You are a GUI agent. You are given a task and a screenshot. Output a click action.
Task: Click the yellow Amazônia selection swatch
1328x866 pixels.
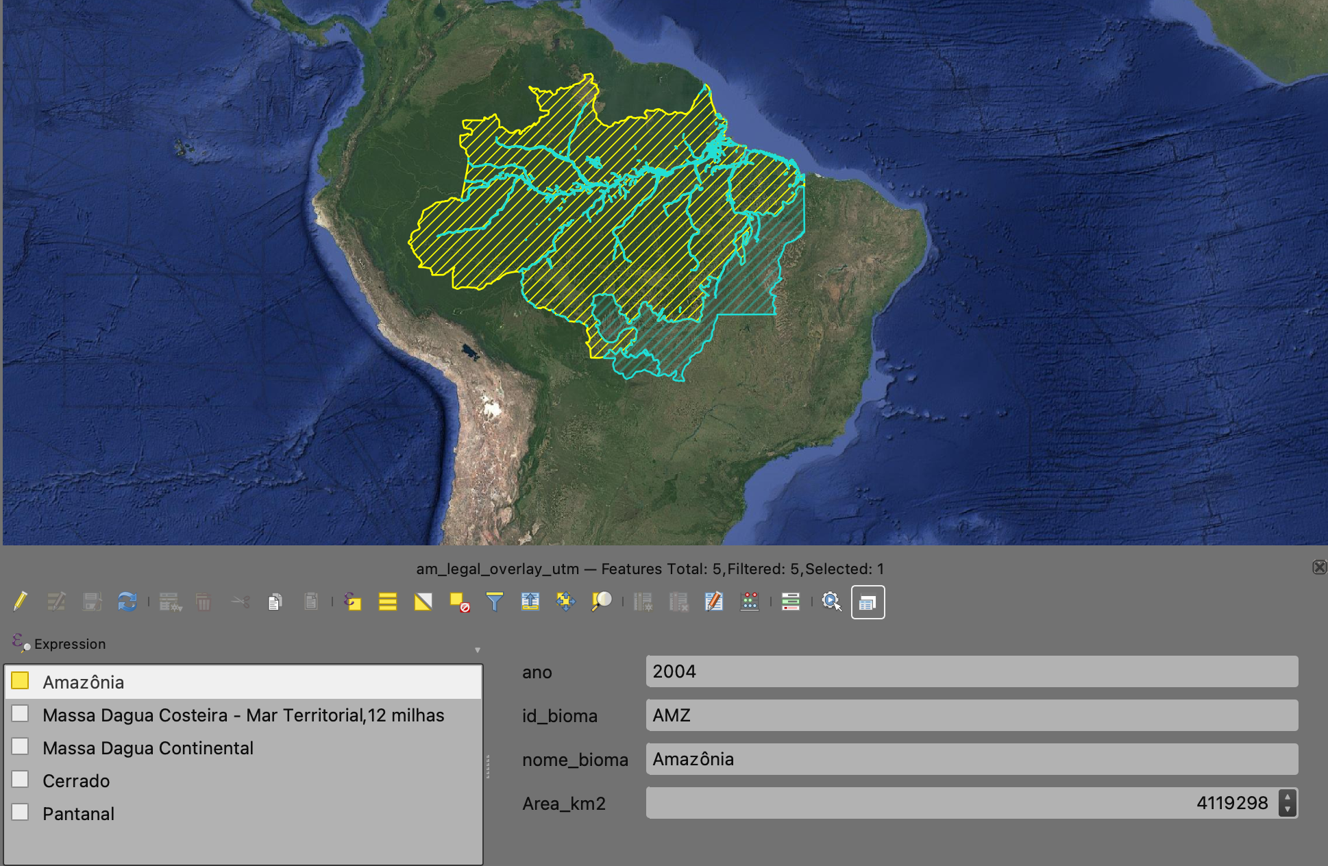click(x=20, y=680)
